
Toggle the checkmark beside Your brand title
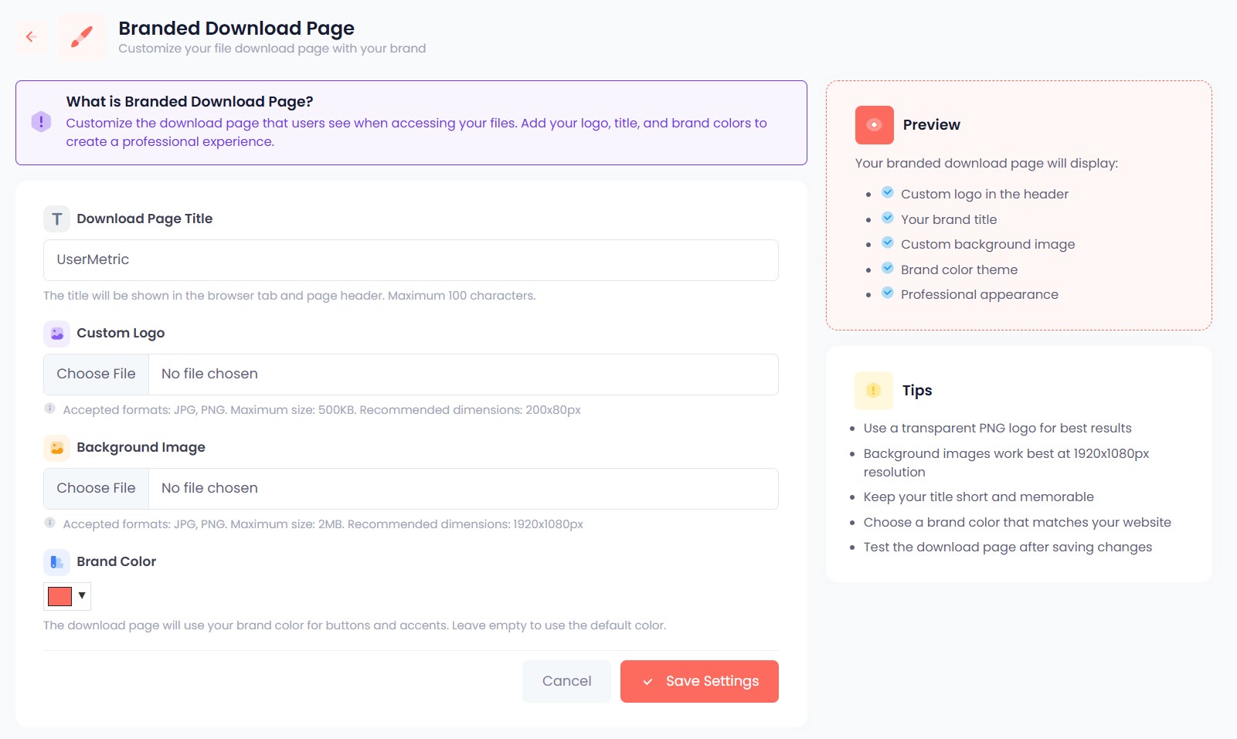[x=887, y=217]
